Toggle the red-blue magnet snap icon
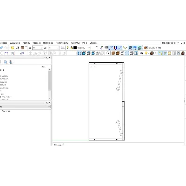 [x=115, y=48]
